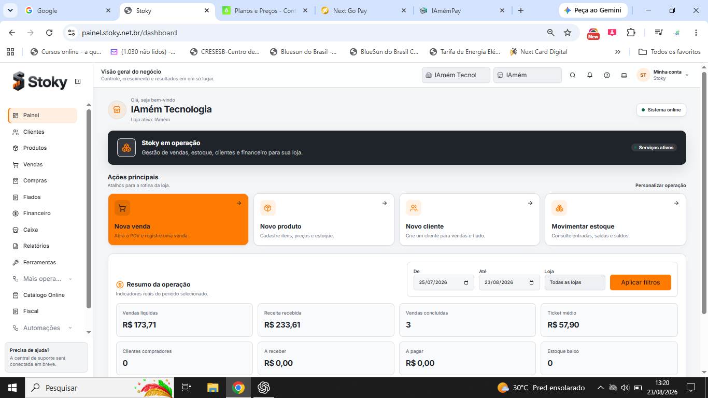Click the Ticket médio value R$ 57,90

pos(563,325)
